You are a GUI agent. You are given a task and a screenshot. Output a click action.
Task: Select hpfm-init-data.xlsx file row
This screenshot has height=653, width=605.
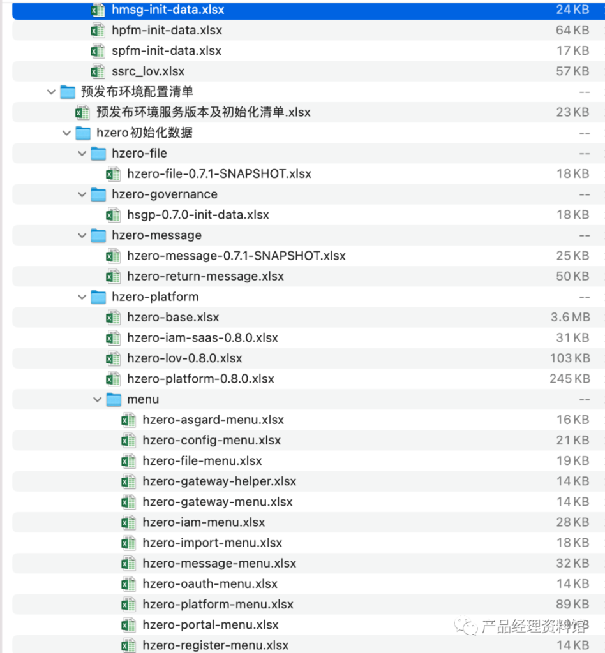[x=167, y=31]
